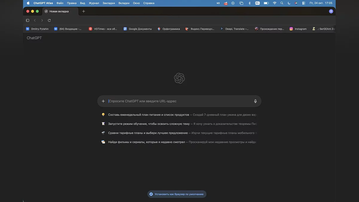The image size is (359, 202).
Task: Click the ChatGPT label at top left
Action: coord(34,38)
